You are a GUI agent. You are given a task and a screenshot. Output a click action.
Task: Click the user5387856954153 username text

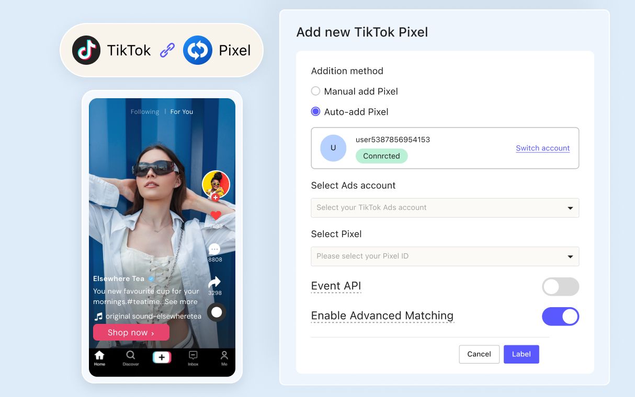(393, 139)
